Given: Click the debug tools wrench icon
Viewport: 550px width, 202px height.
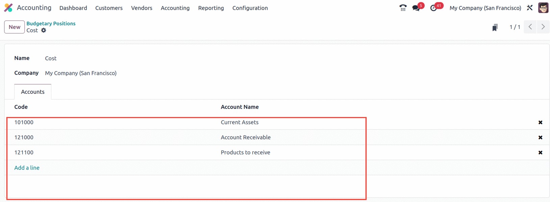Looking at the screenshot, I should pyautogui.click(x=530, y=8).
